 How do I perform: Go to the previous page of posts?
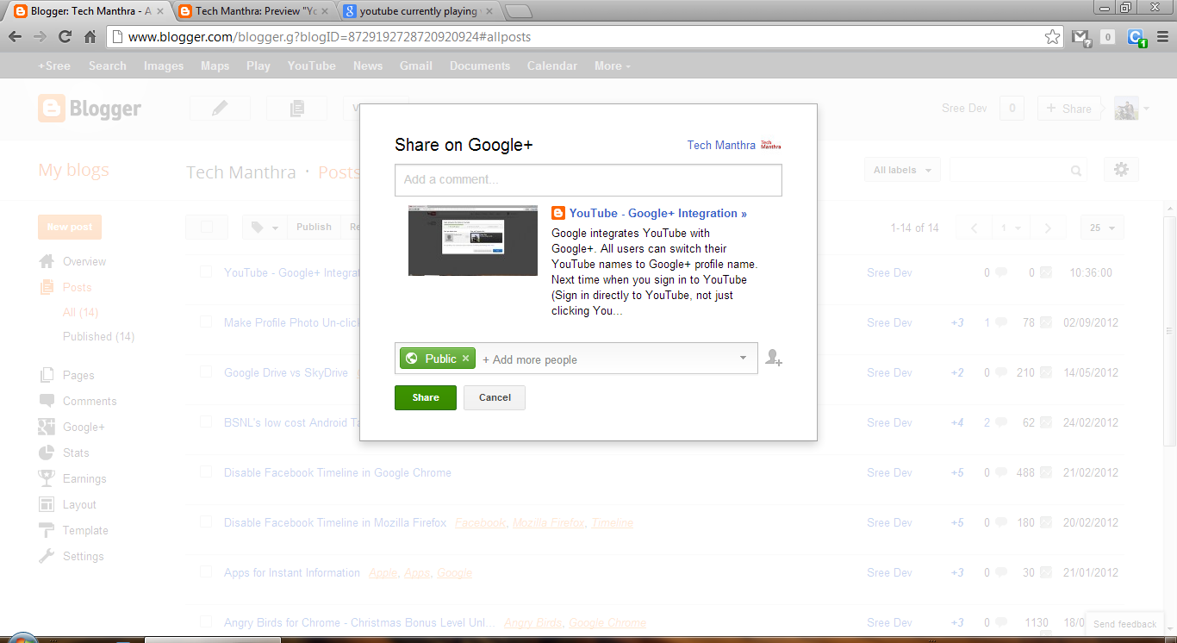[x=975, y=228]
